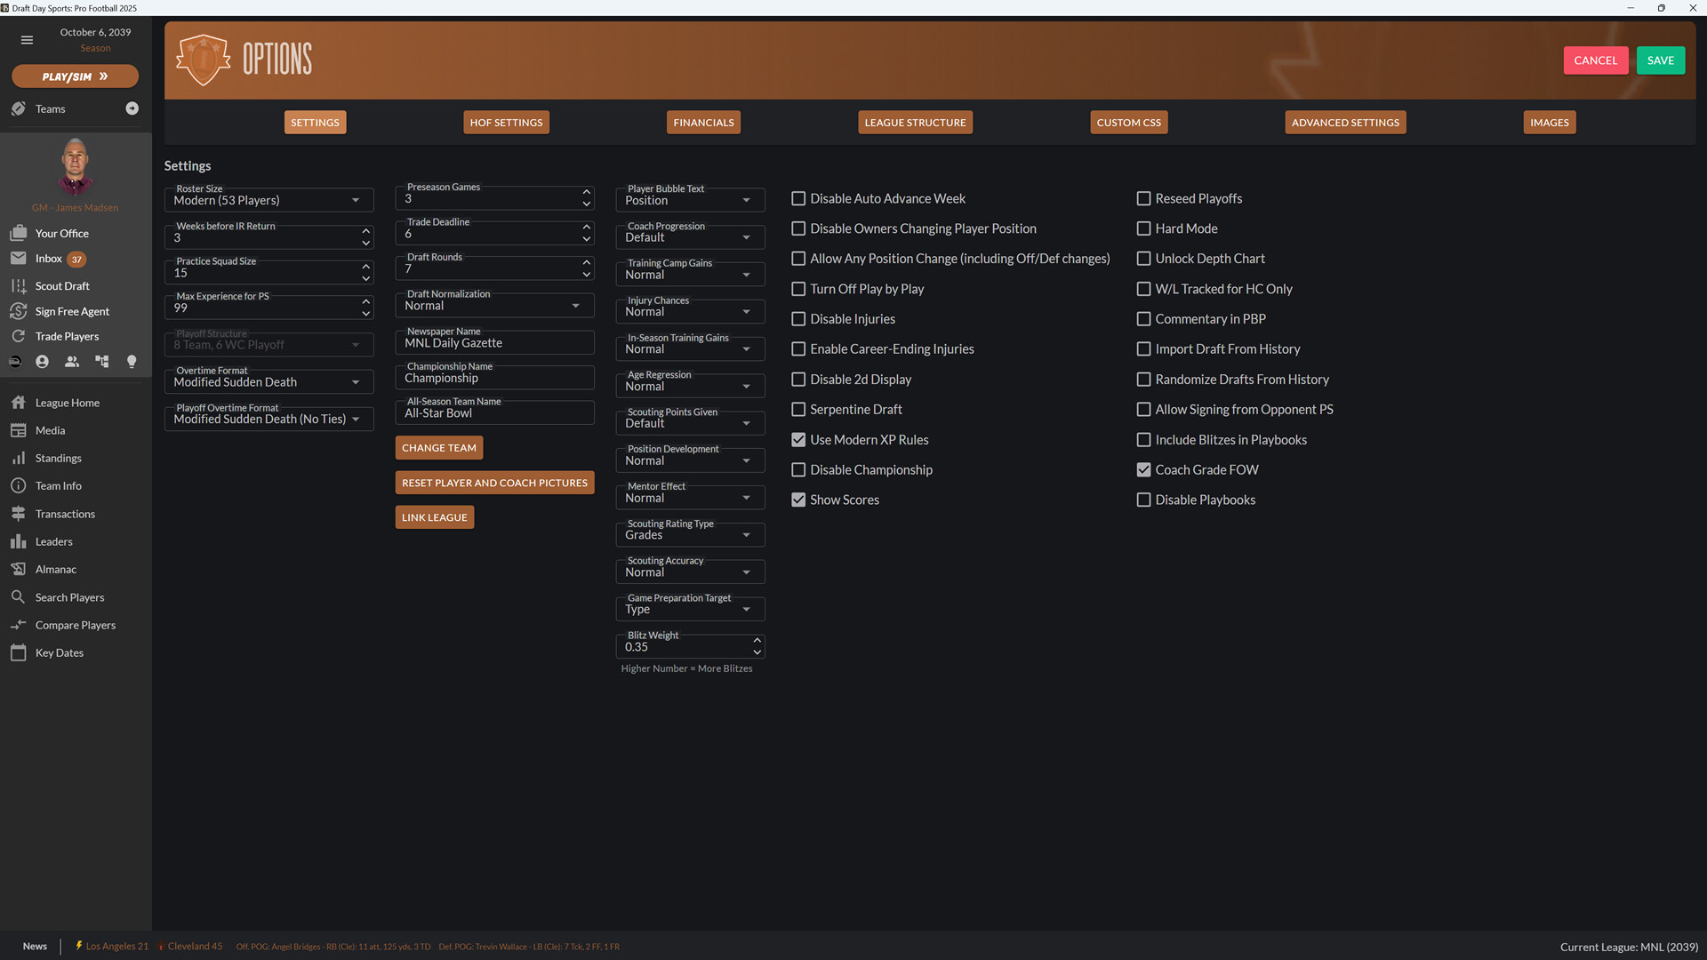
Task: Click the CHANGE TEAM button
Action: point(438,447)
